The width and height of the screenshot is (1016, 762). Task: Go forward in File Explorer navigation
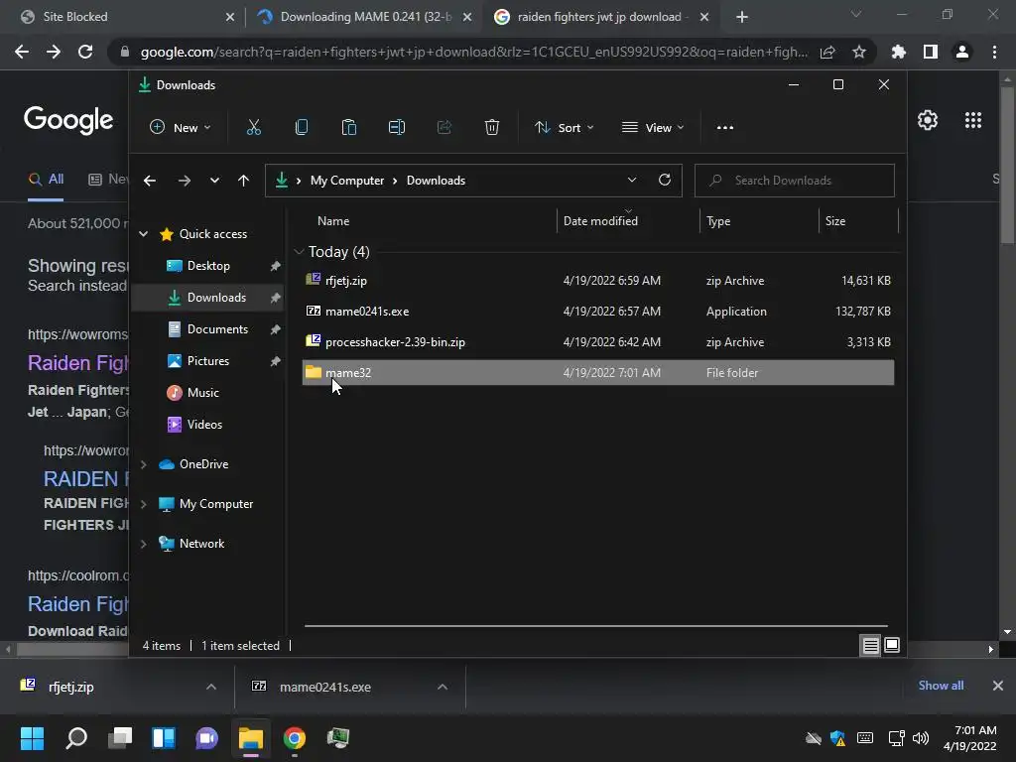(184, 181)
